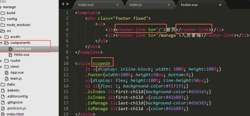
Task: Click the router folder icon
Action: [7, 61]
